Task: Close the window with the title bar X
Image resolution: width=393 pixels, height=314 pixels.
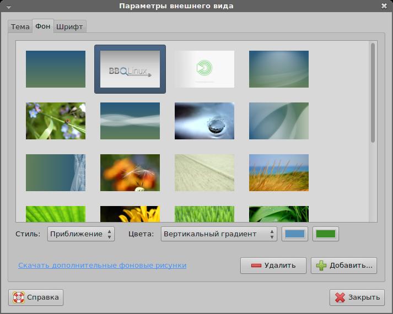Action: pyautogui.click(x=384, y=6)
